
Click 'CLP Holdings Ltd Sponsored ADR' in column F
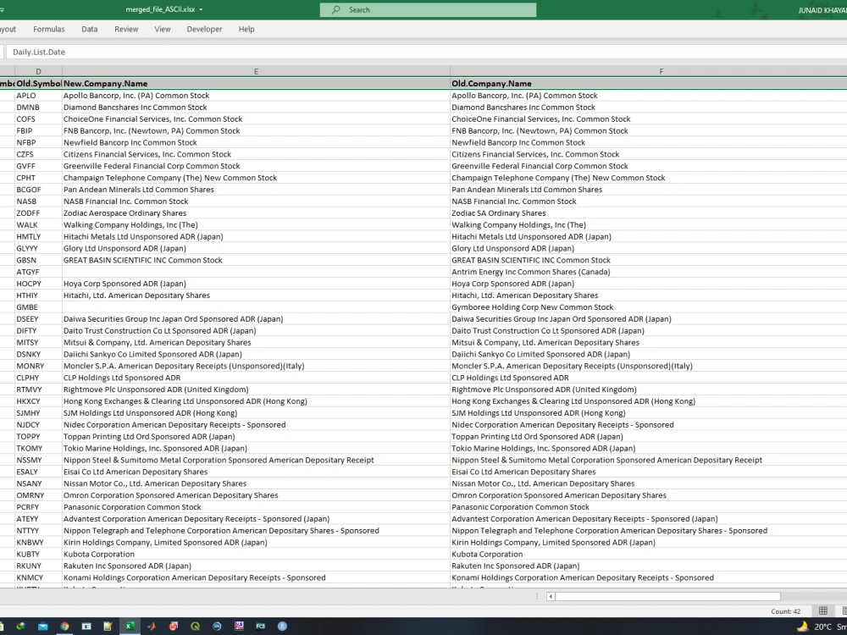[x=649, y=378]
